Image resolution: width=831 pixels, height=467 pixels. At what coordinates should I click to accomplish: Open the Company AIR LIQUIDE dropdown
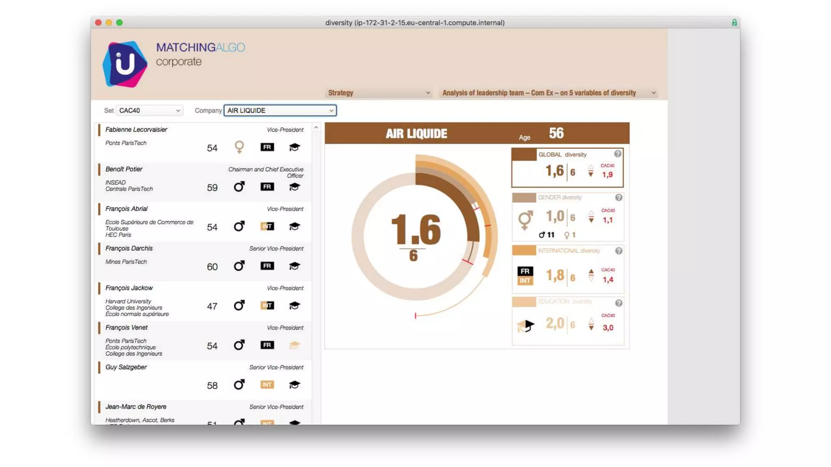tap(280, 110)
